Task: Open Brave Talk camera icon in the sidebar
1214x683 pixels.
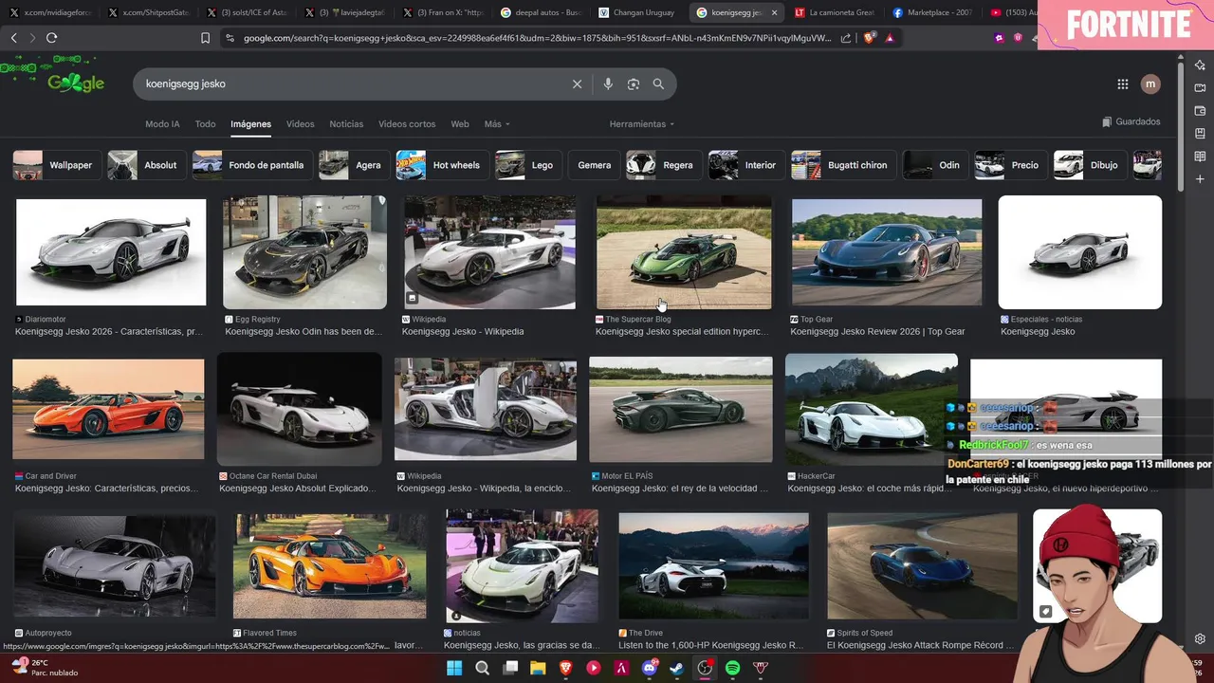Action: 1200,88
